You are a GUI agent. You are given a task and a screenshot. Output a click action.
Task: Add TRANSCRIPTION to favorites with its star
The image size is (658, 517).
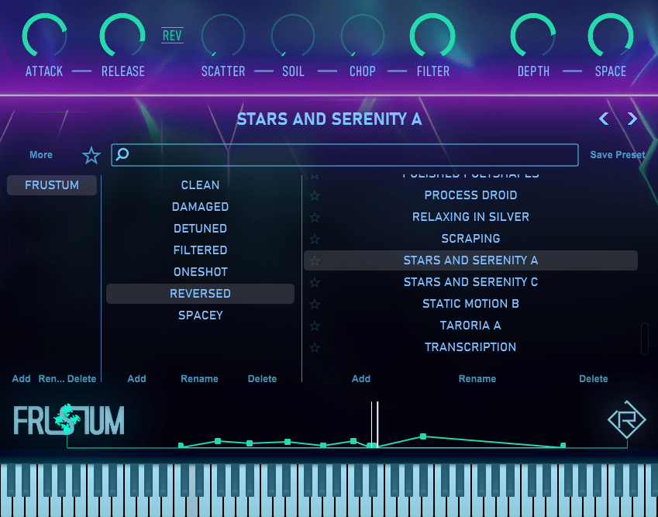[315, 348]
